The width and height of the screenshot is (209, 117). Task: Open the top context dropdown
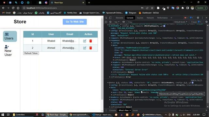[117, 22]
